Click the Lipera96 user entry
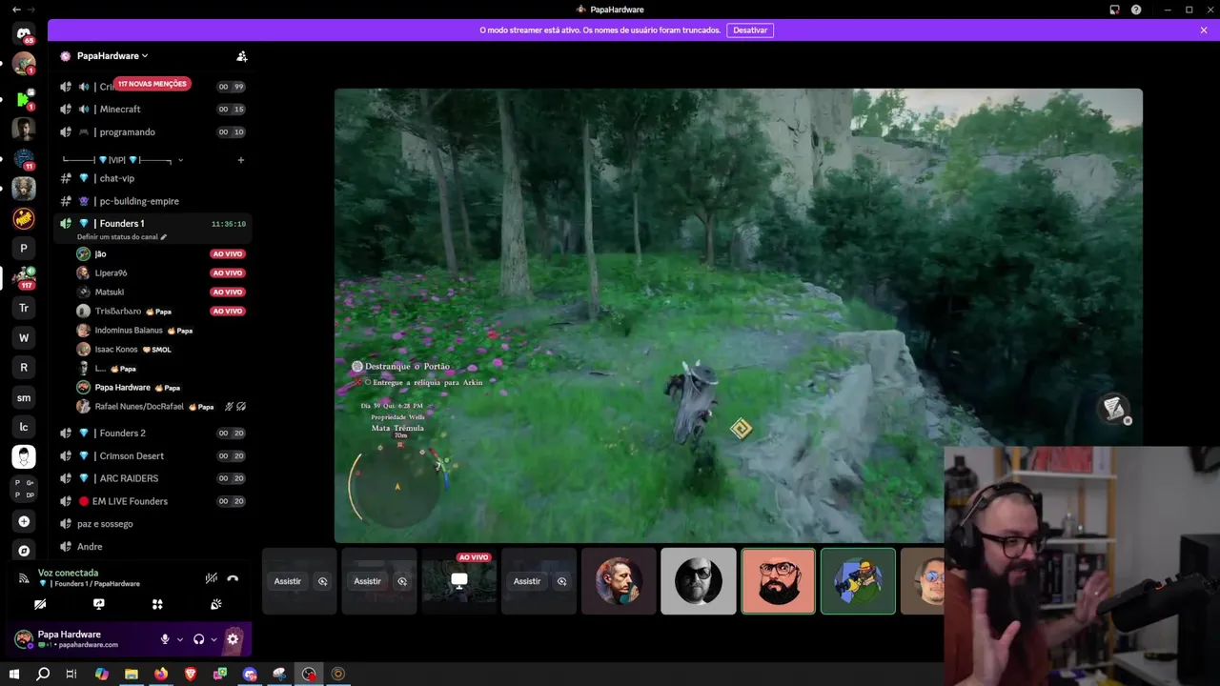 160,273
